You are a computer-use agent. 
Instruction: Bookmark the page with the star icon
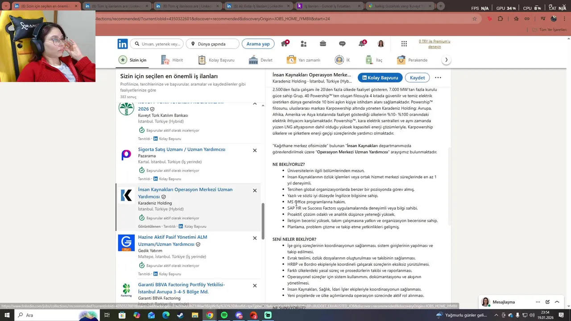coord(475,19)
